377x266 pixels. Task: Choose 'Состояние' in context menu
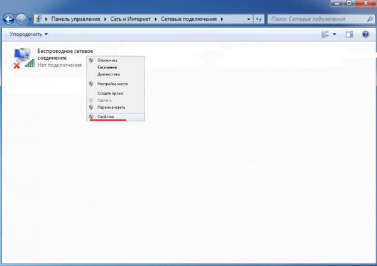point(116,67)
